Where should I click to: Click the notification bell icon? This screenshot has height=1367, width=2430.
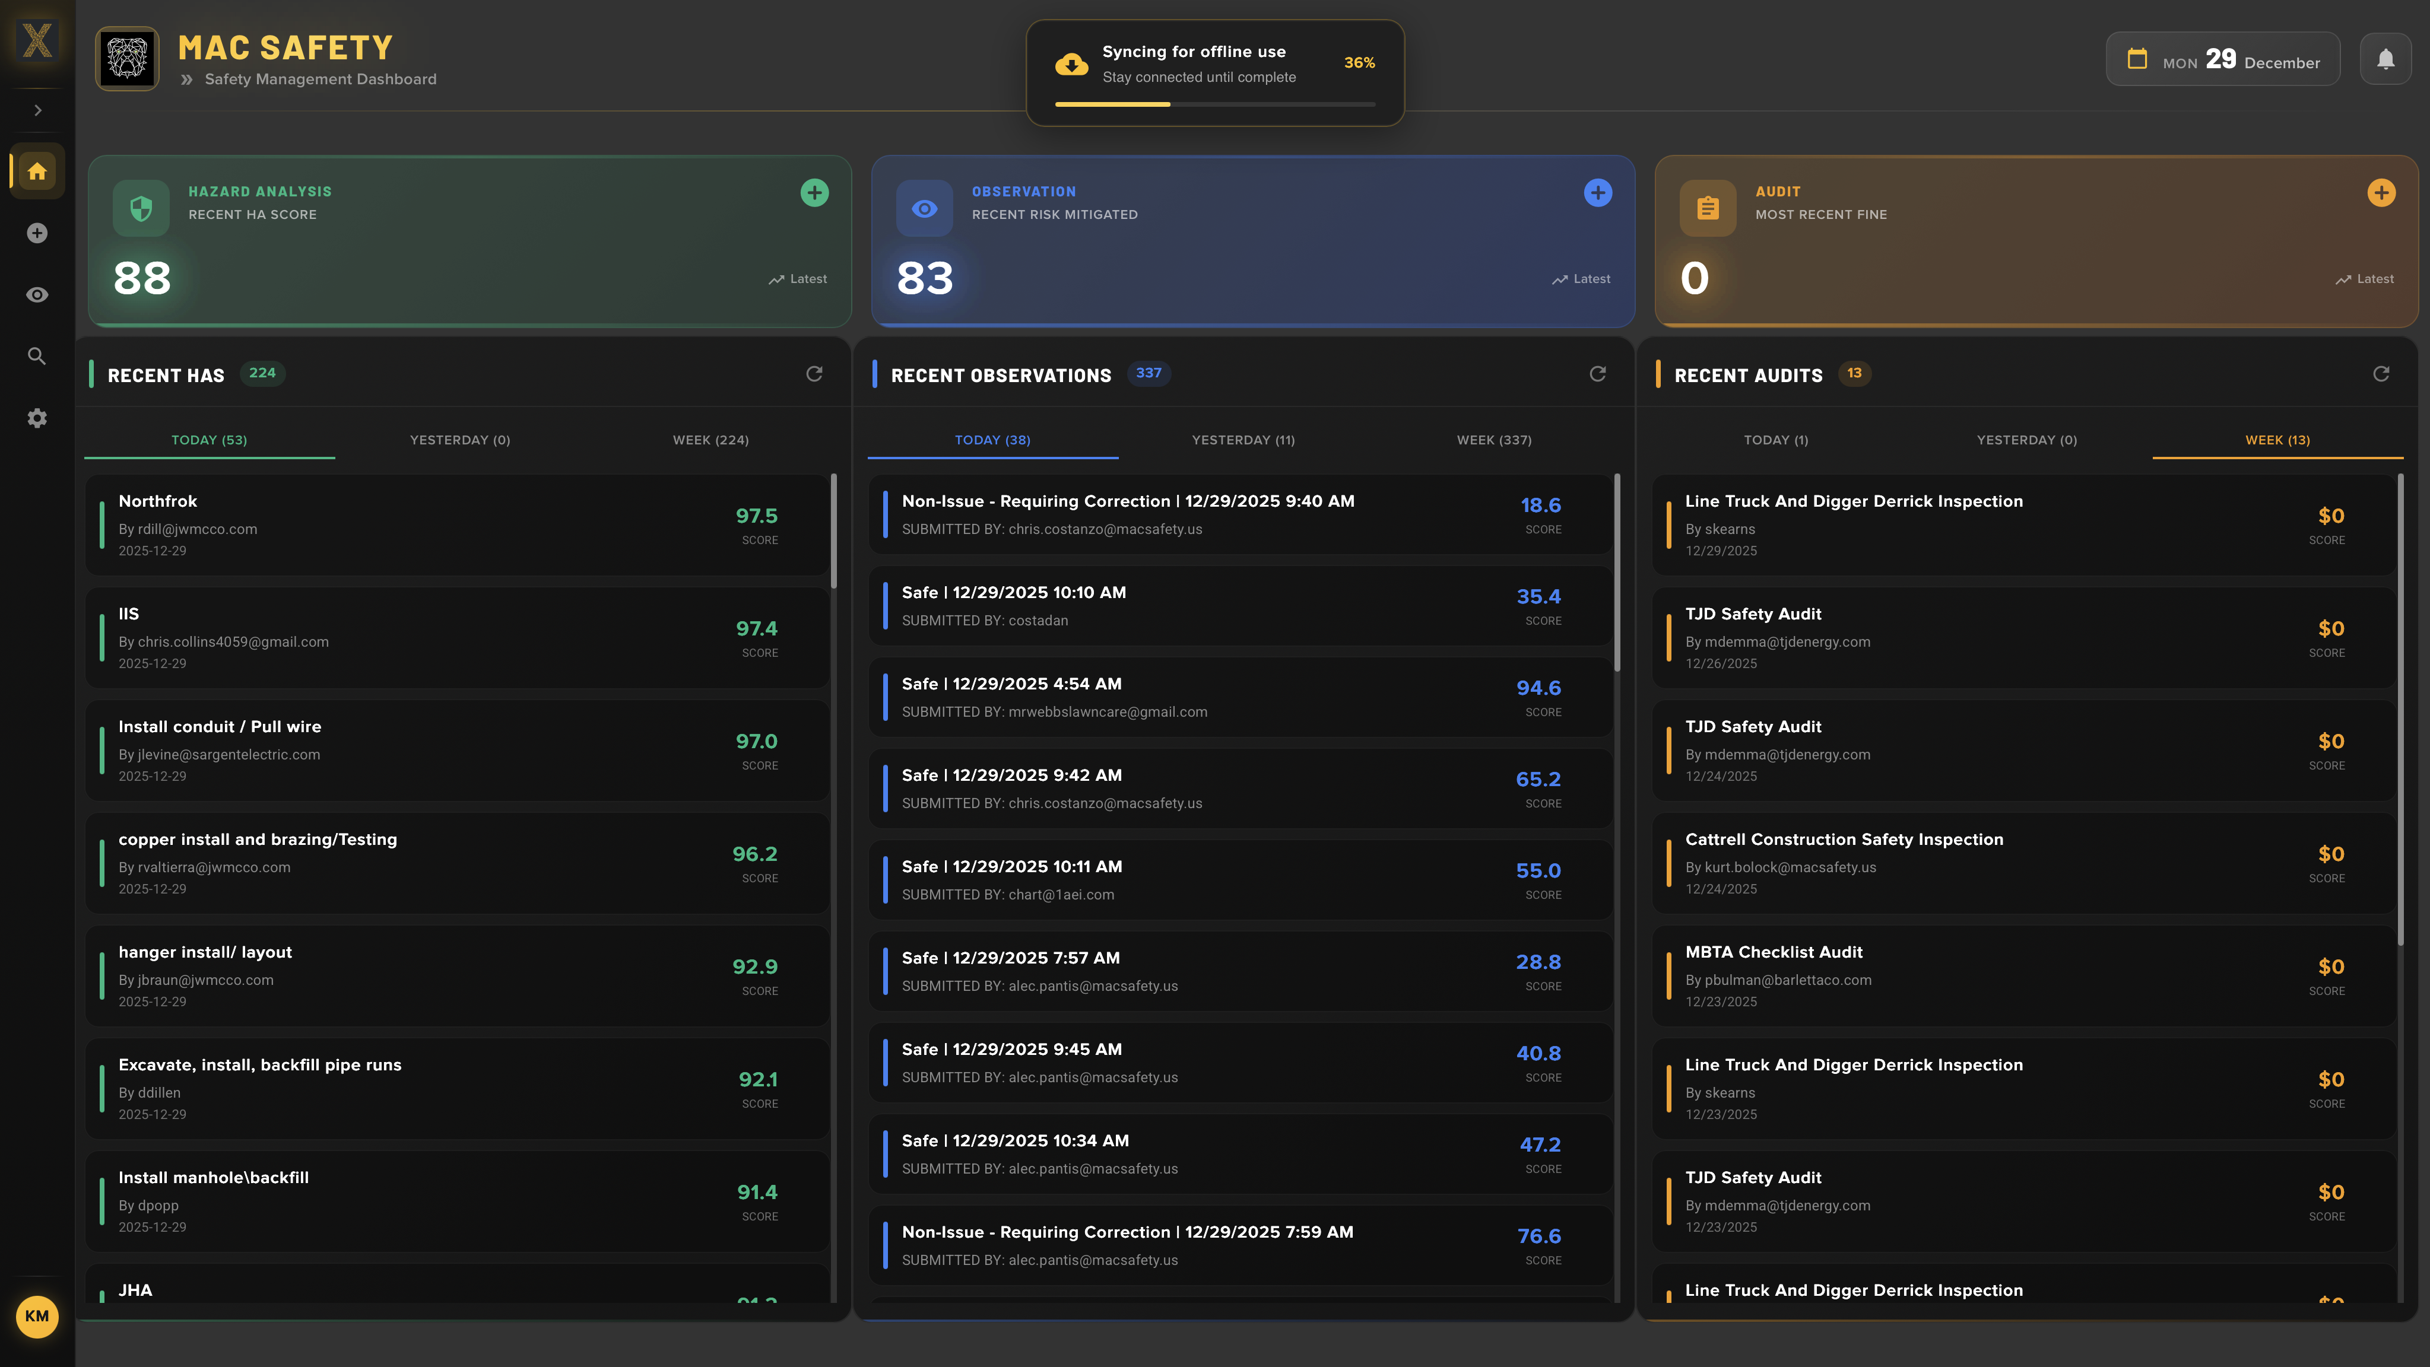[2385, 59]
